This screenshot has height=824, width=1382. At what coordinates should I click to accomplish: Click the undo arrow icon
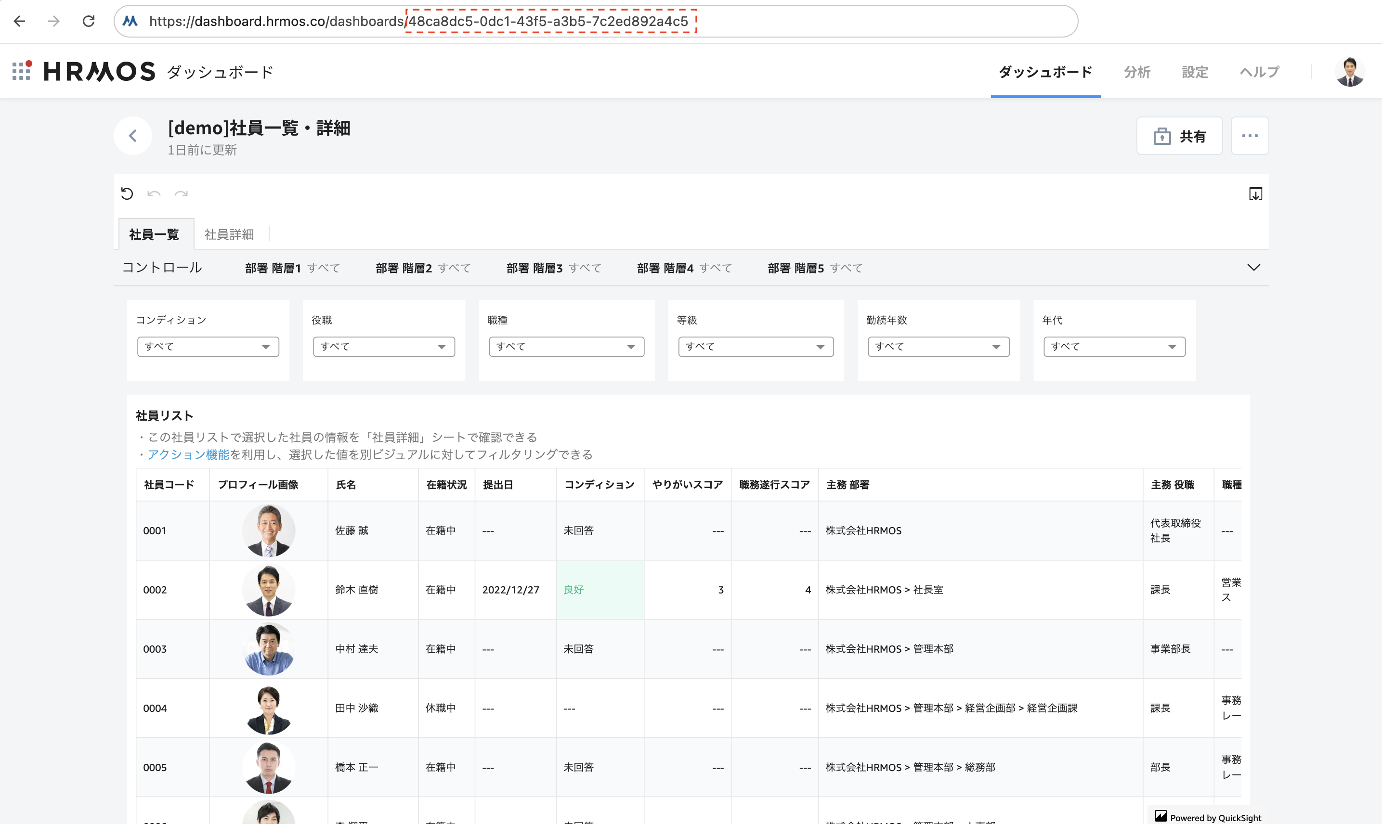coord(155,194)
